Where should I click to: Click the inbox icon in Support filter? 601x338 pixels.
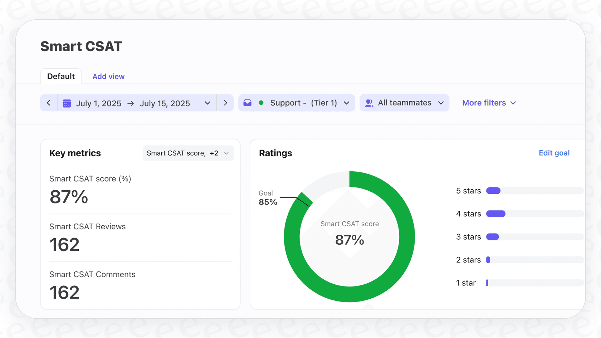point(248,103)
